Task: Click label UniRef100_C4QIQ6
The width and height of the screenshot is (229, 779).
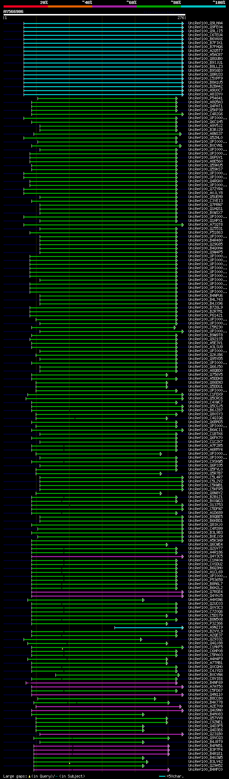Action: coord(205,418)
